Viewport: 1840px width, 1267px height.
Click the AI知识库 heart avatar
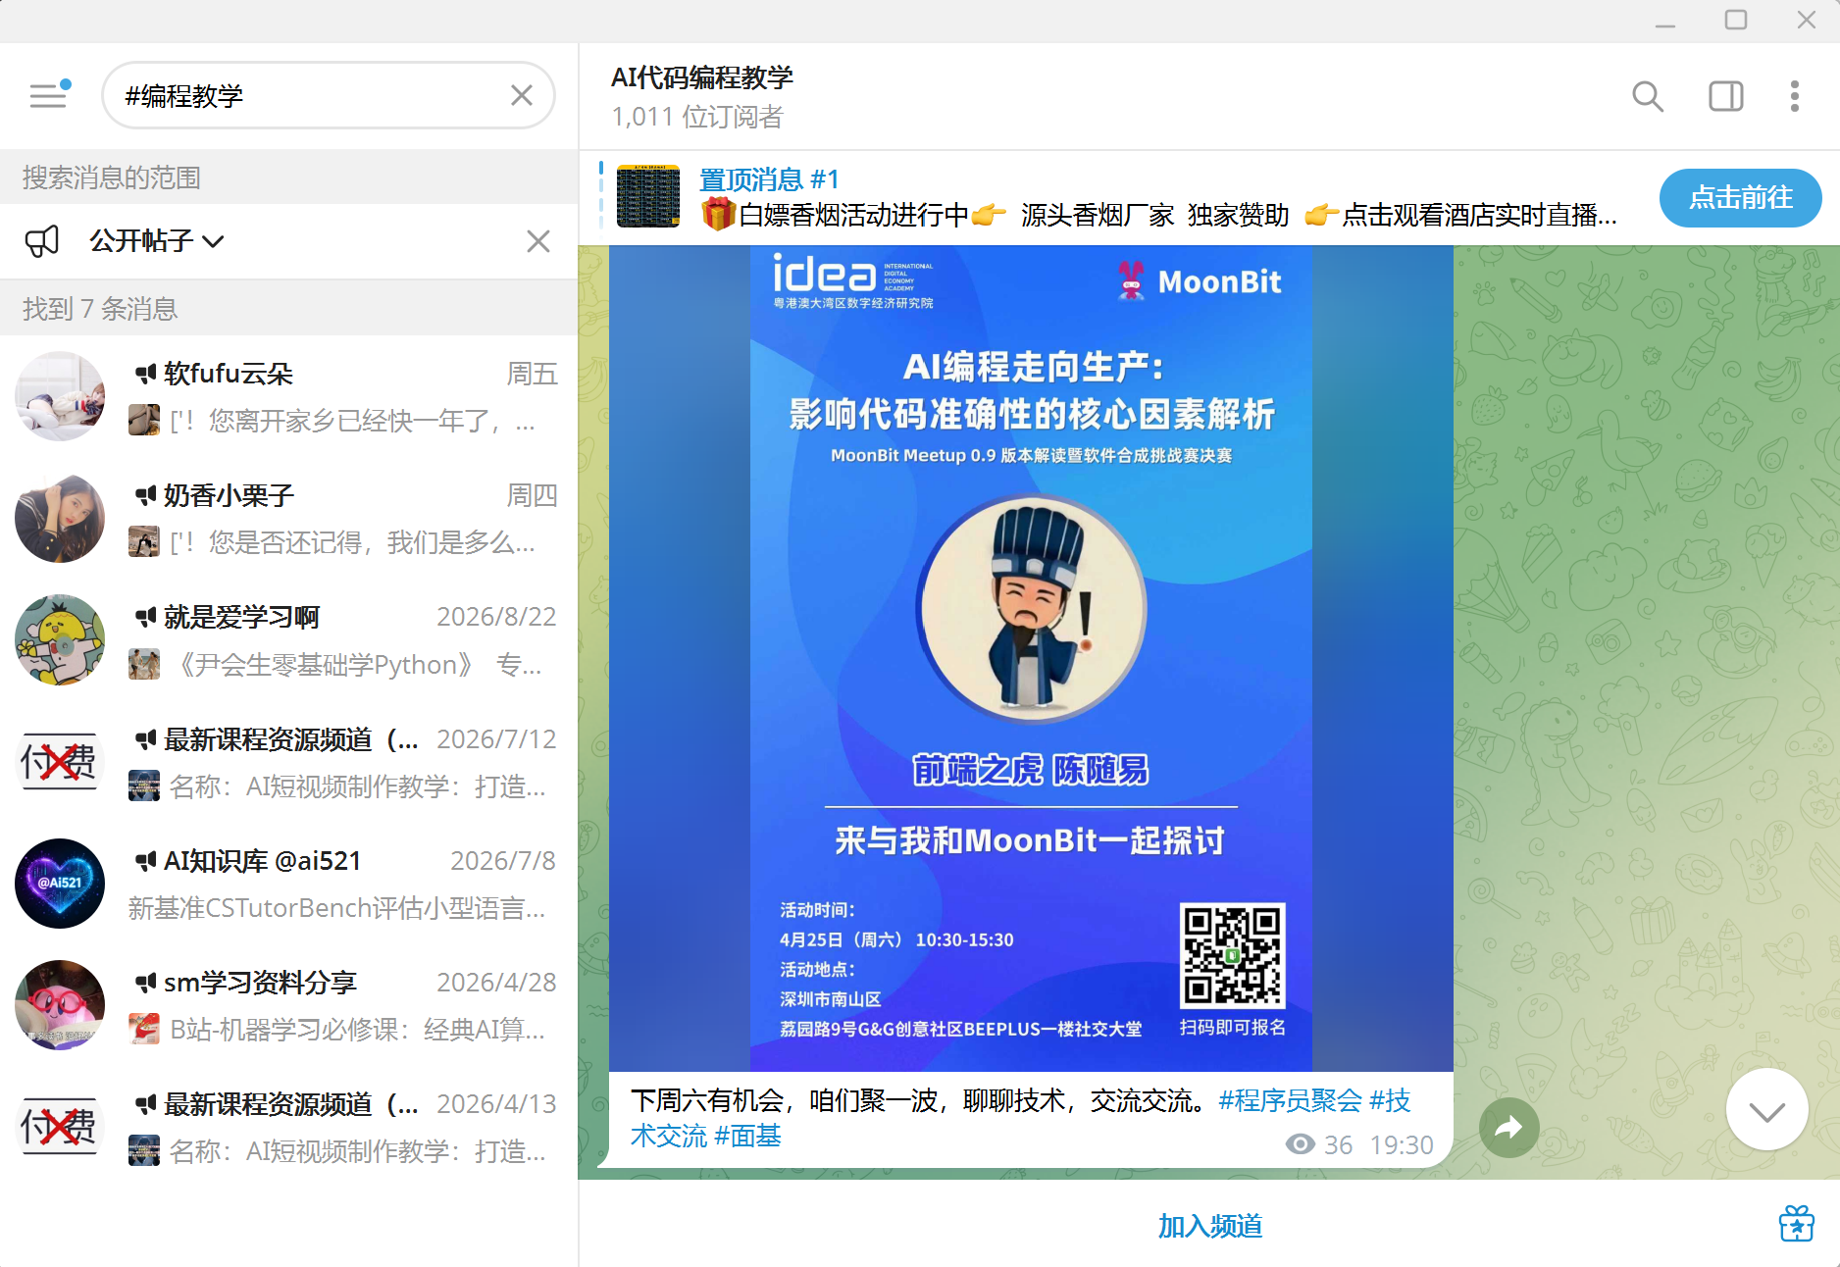60,884
